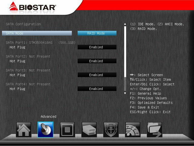
Task: Click SATA Port2: Not Present text
Action: [x=28, y=57]
